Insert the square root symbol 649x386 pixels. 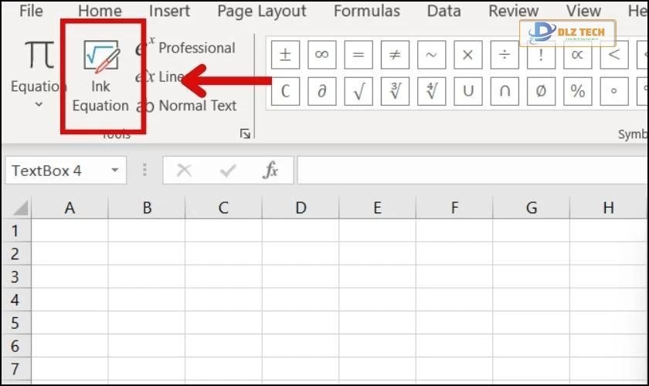point(358,91)
